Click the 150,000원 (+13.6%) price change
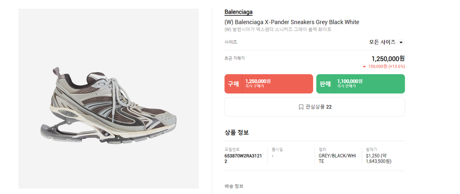460x194 pixels. point(386,66)
